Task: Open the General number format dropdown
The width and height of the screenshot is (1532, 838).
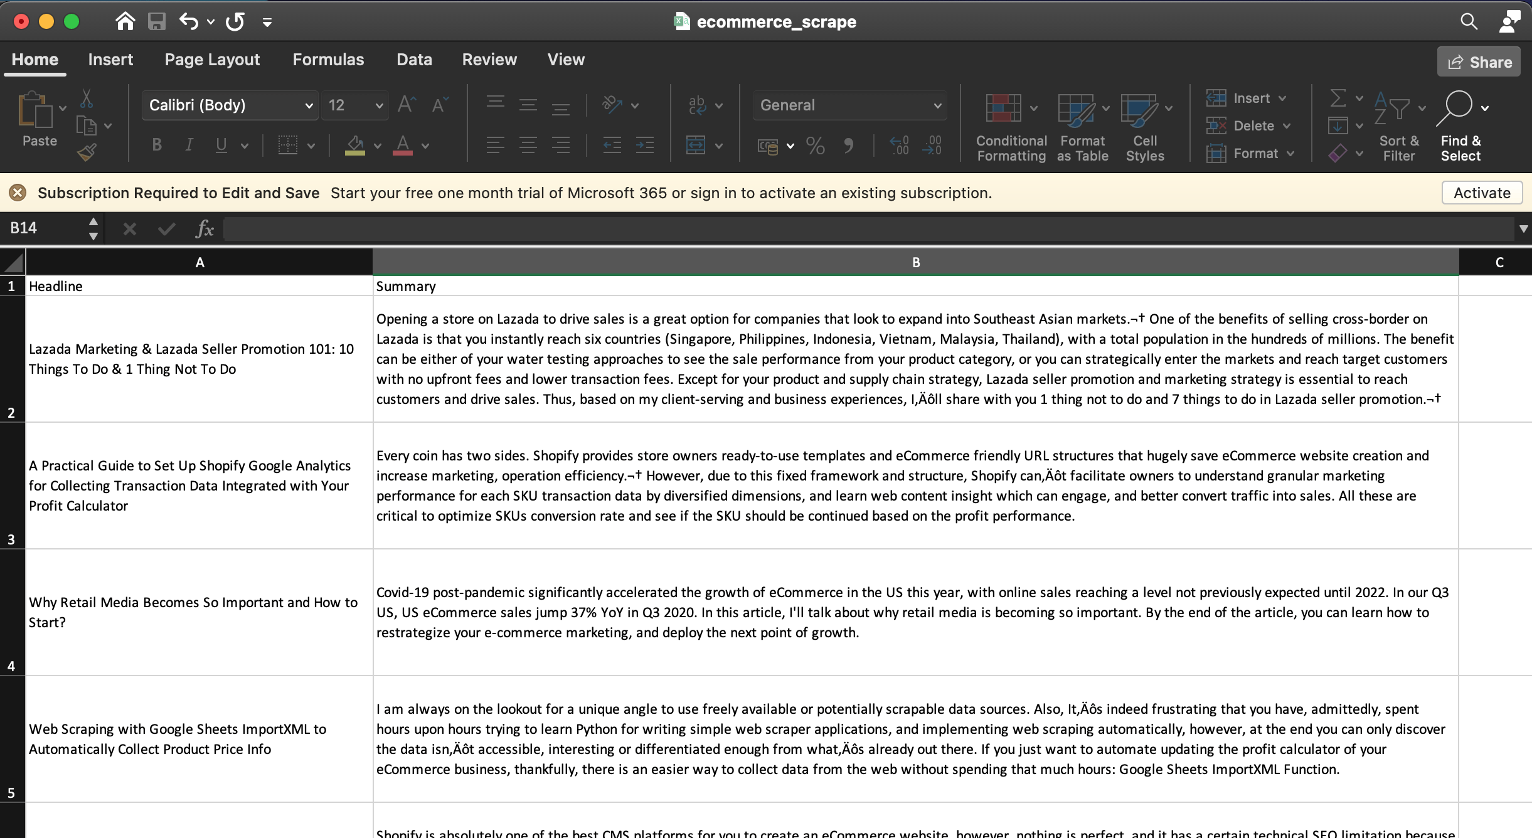Action: pyautogui.click(x=848, y=105)
